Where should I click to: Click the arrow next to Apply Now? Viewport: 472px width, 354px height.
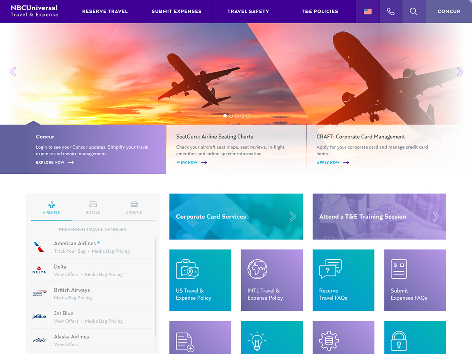coord(346,163)
